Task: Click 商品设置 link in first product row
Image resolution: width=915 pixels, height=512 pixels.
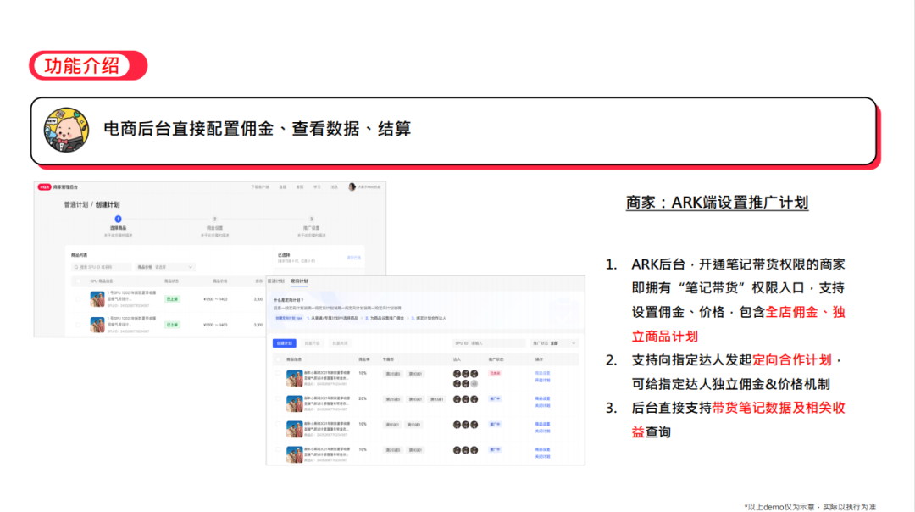Action: coord(542,373)
